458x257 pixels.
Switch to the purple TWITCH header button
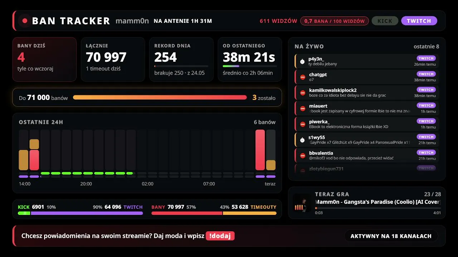419,21
